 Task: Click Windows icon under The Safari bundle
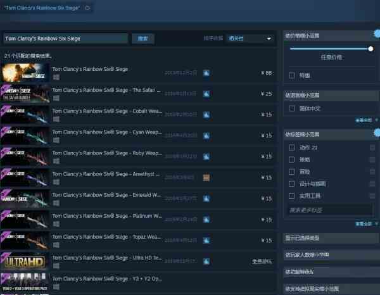pyautogui.click(x=56, y=98)
